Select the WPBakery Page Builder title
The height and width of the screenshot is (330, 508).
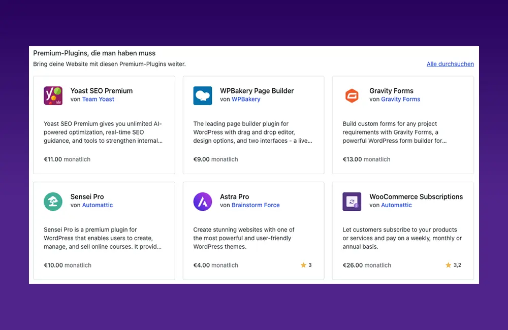(257, 91)
